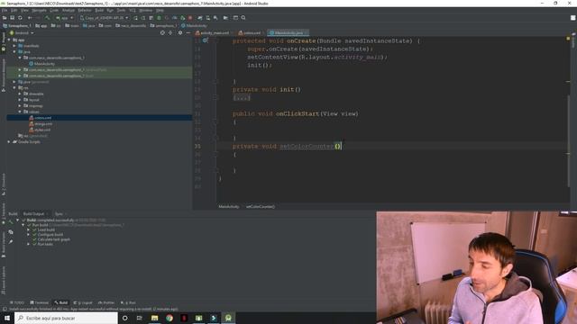
Task: Collapse the java folder node
Action: (x=14, y=52)
